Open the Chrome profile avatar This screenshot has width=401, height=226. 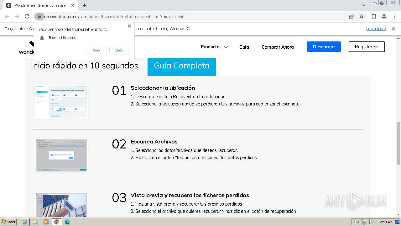point(384,17)
